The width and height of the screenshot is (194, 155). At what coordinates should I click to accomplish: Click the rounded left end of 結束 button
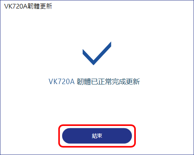pos(66,136)
